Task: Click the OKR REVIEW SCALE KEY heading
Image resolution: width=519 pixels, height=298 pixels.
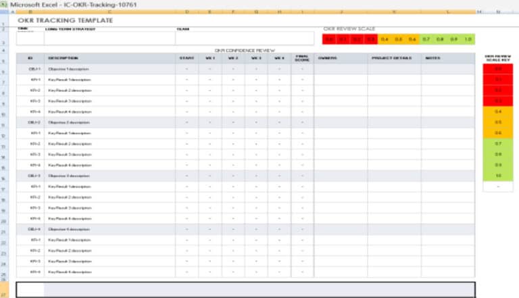Action: pyautogui.click(x=498, y=58)
